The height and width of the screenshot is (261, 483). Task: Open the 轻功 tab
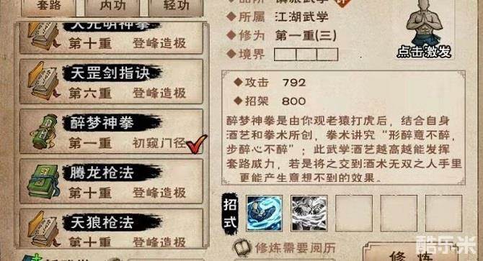[x=176, y=6]
